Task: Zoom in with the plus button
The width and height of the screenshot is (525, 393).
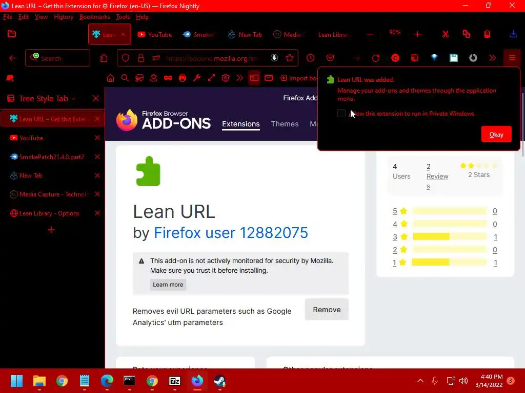Action: [417, 34]
